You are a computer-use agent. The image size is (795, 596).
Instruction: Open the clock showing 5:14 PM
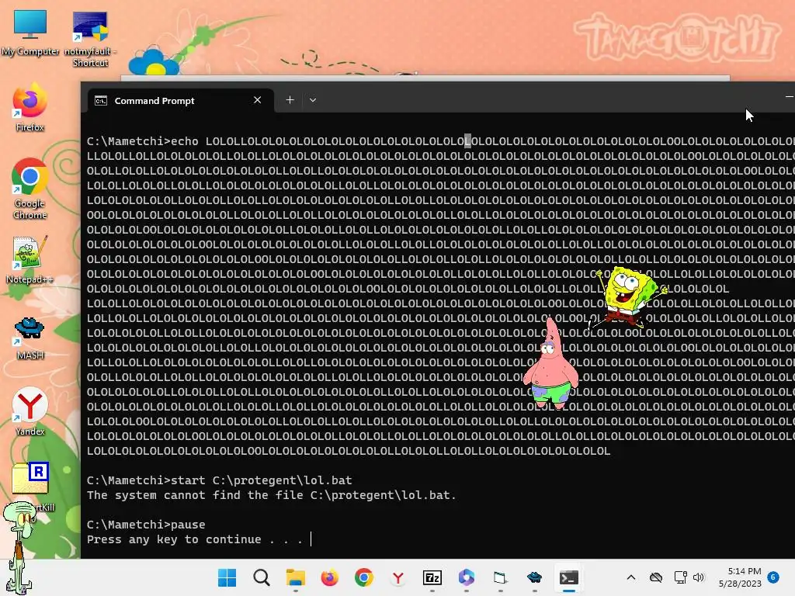click(740, 577)
